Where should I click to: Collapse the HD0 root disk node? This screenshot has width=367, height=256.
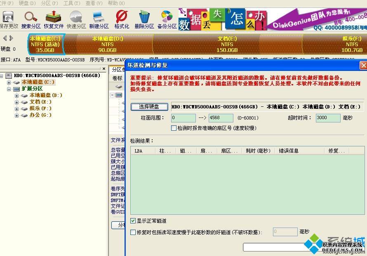point(1,75)
